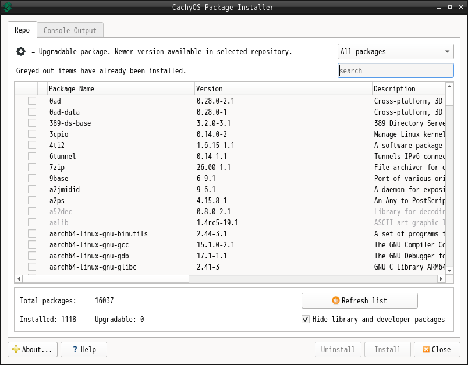Sort by the Package Name column header
This screenshot has width=468, height=365.
(120, 88)
